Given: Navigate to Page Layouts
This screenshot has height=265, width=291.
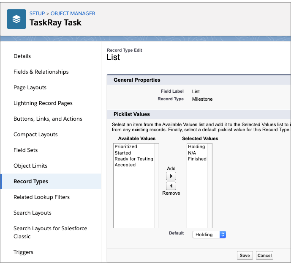Looking at the screenshot, I should pos(30,87).
